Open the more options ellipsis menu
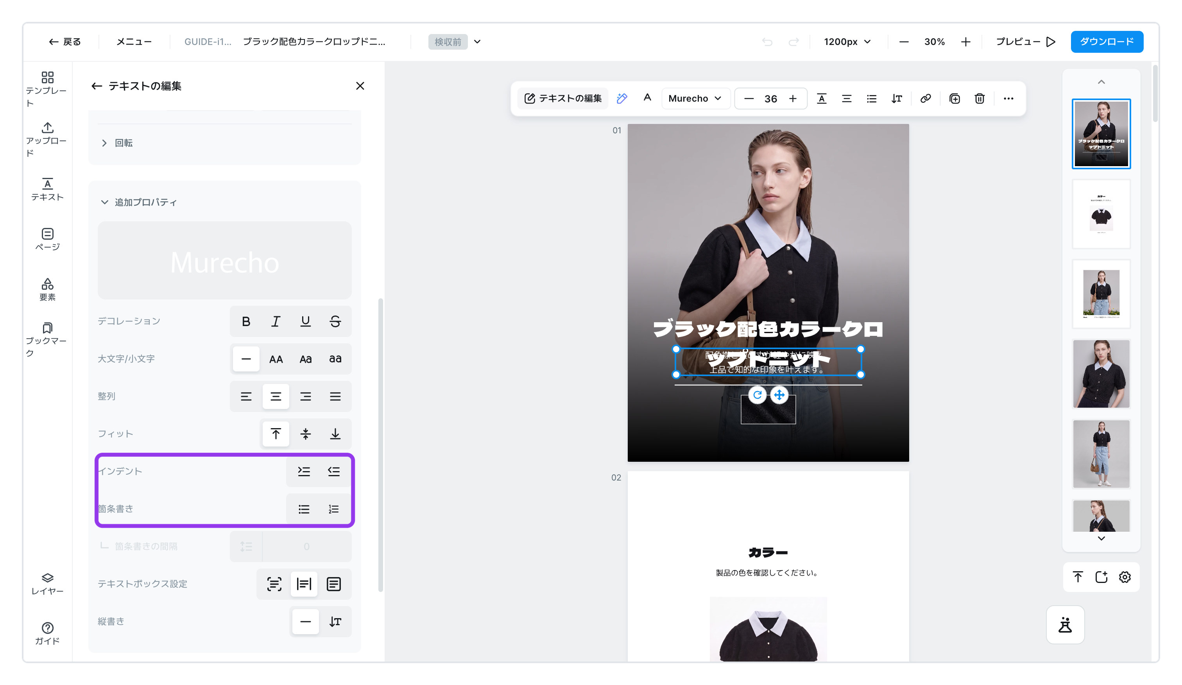This screenshot has height=685, width=1182. 1008,99
